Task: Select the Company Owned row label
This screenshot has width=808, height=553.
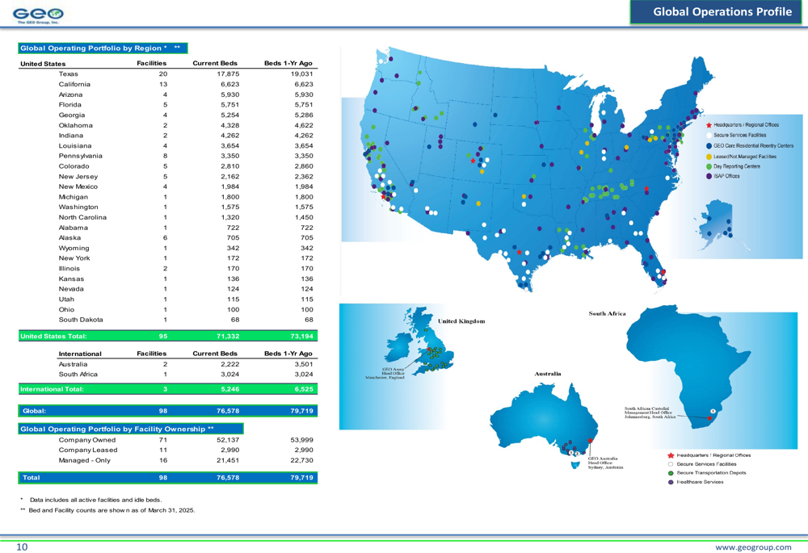Action: pyautogui.click(x=87, y=440)
